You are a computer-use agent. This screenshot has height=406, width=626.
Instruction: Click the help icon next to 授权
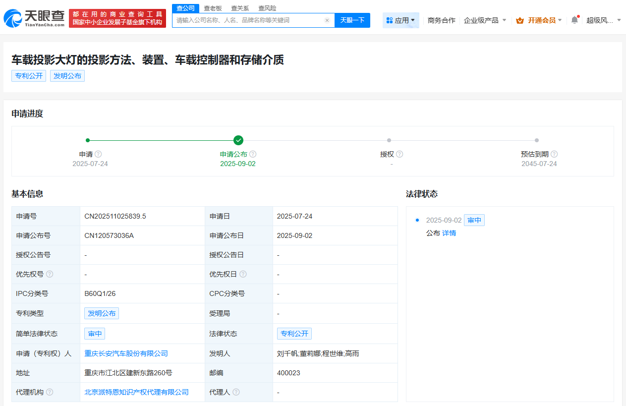(399, 154)
